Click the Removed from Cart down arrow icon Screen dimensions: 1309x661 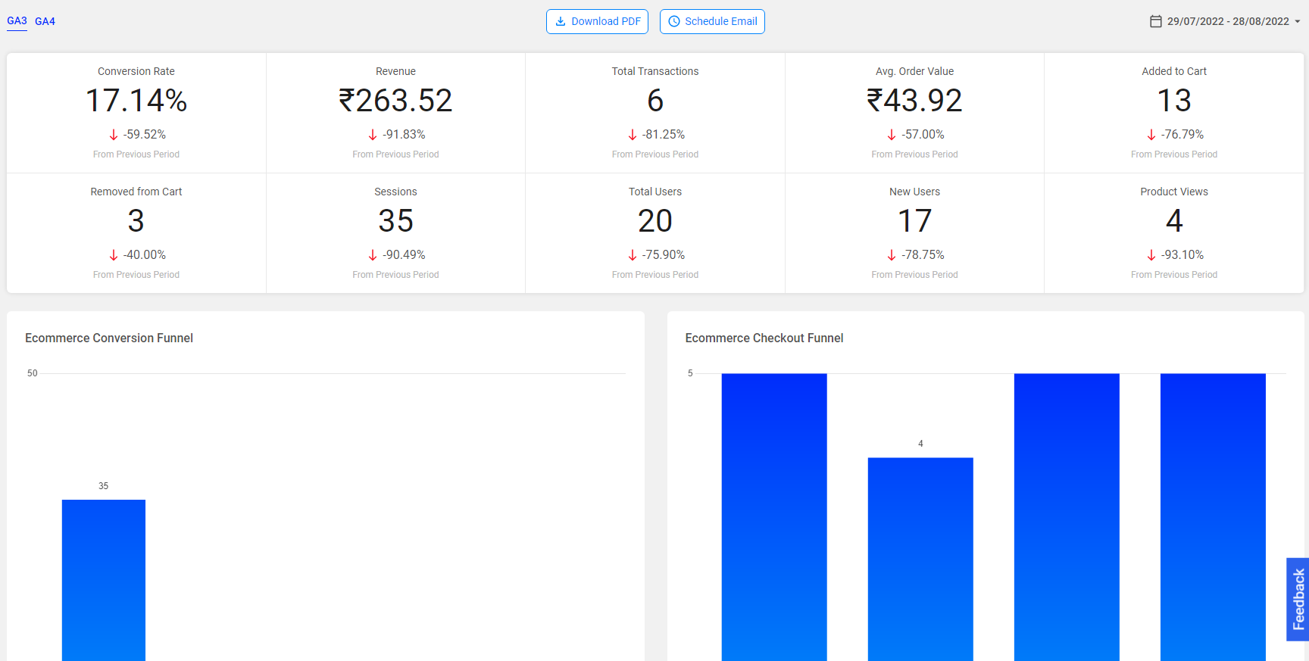click(114, 255)
